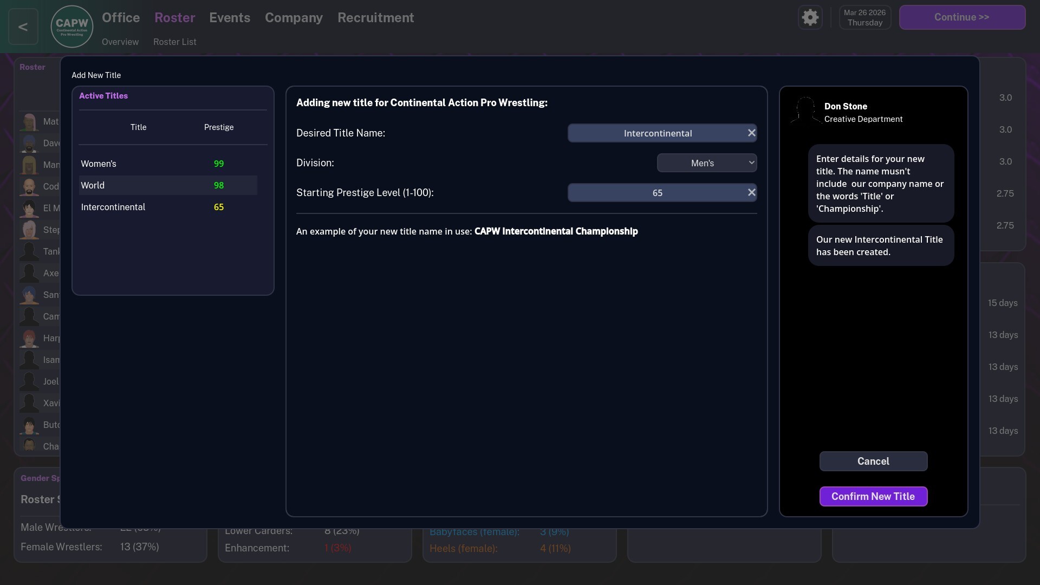Click the back arrow button
This screenshot has height=585, width=1040.
[23, 27]
